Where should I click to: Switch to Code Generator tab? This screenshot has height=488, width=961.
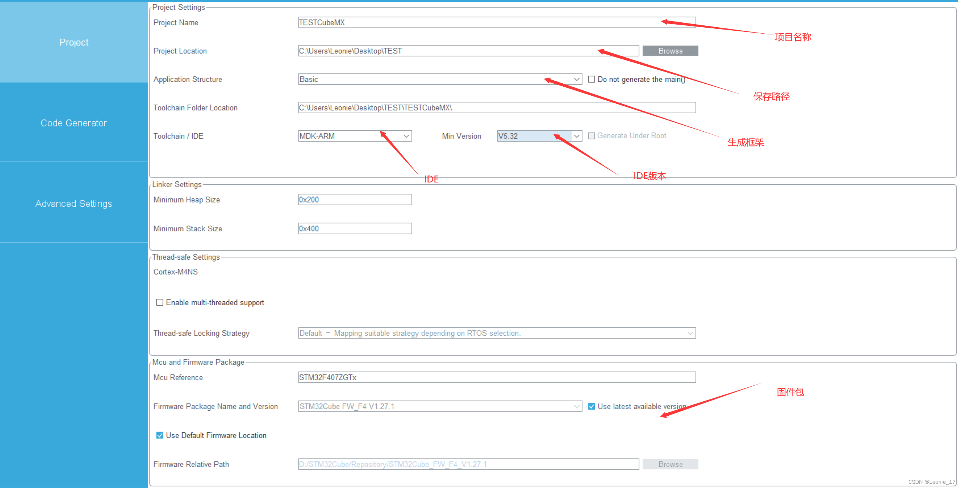click(x=74, y=123)
